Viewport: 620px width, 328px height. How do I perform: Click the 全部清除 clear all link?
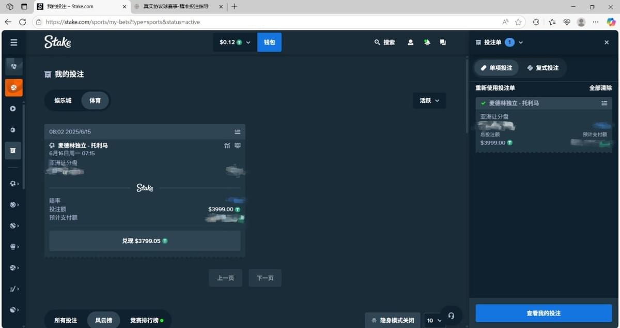point(600,88)
